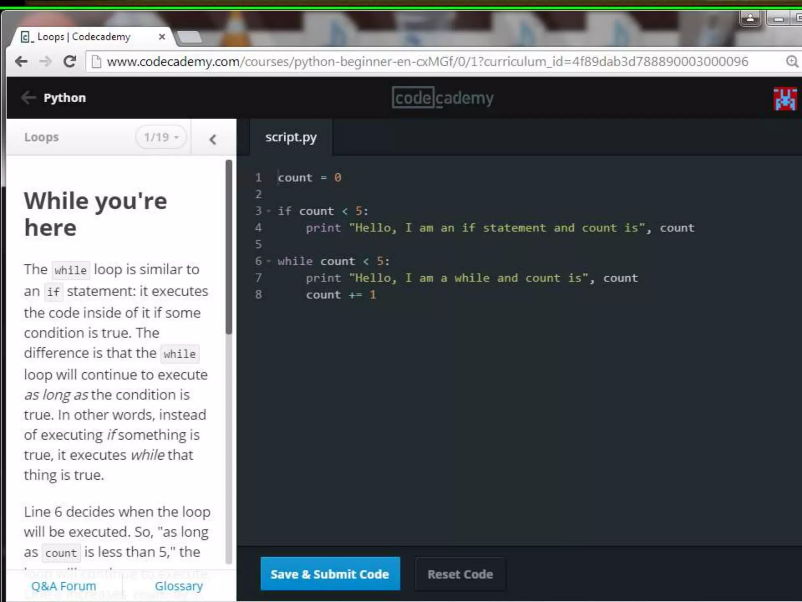Screen dimensions: 802x602
Task: Fold the if block at line 3
Action: pyautogui.click(x=269, y=211)
